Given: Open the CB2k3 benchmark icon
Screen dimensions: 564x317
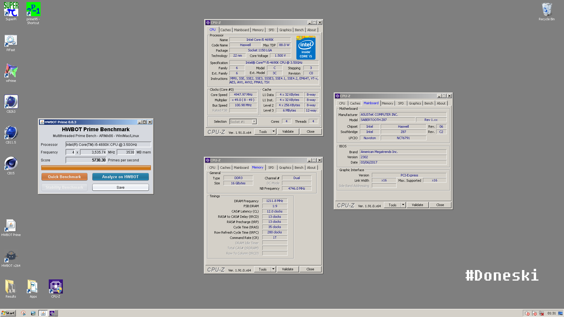Looking at the screenshot, I should 11,104.
